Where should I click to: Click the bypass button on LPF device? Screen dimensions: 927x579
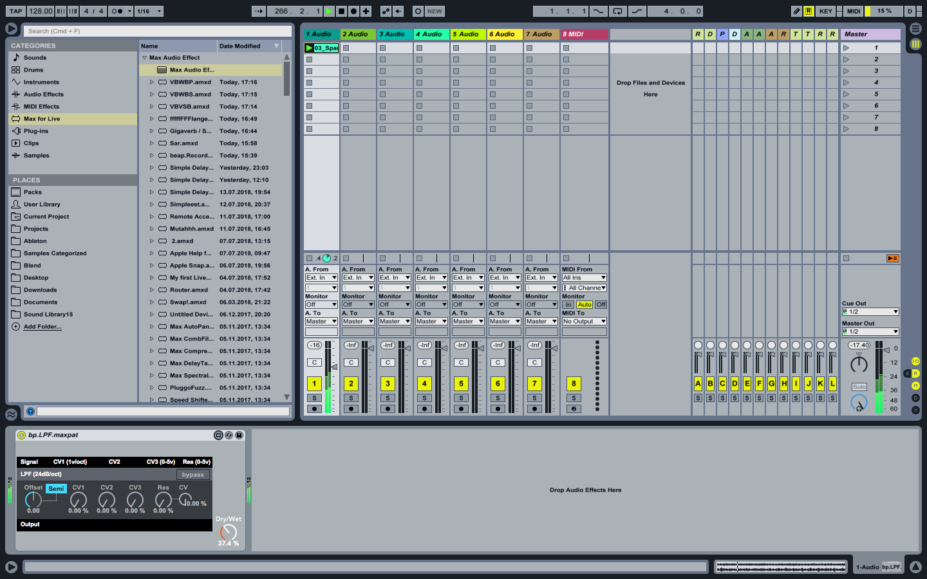[x=192, y=475]
